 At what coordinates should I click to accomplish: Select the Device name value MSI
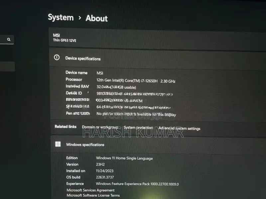pos(100,73)
